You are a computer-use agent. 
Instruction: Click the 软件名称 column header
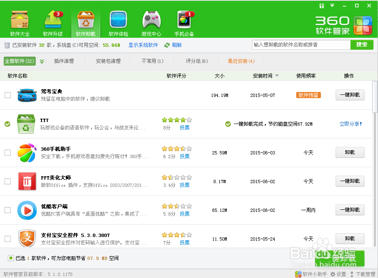pyautogui.click(x=18, y=76)
